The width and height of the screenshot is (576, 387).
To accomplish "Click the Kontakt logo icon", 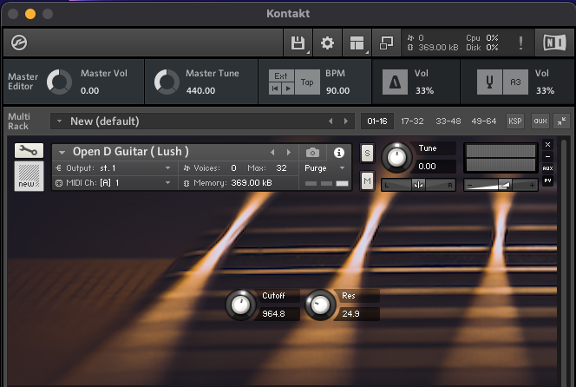I will [19, 43].
